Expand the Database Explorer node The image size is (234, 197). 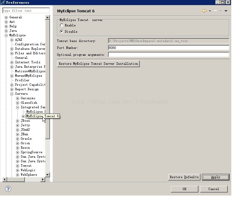12,49
